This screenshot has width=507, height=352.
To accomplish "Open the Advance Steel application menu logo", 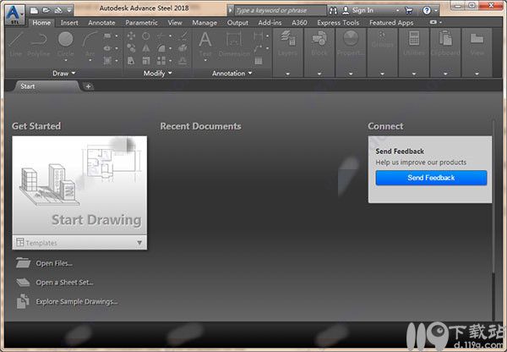I will pos(14,15).
